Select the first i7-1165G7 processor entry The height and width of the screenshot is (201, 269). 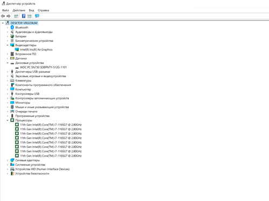tap(51, 125)
